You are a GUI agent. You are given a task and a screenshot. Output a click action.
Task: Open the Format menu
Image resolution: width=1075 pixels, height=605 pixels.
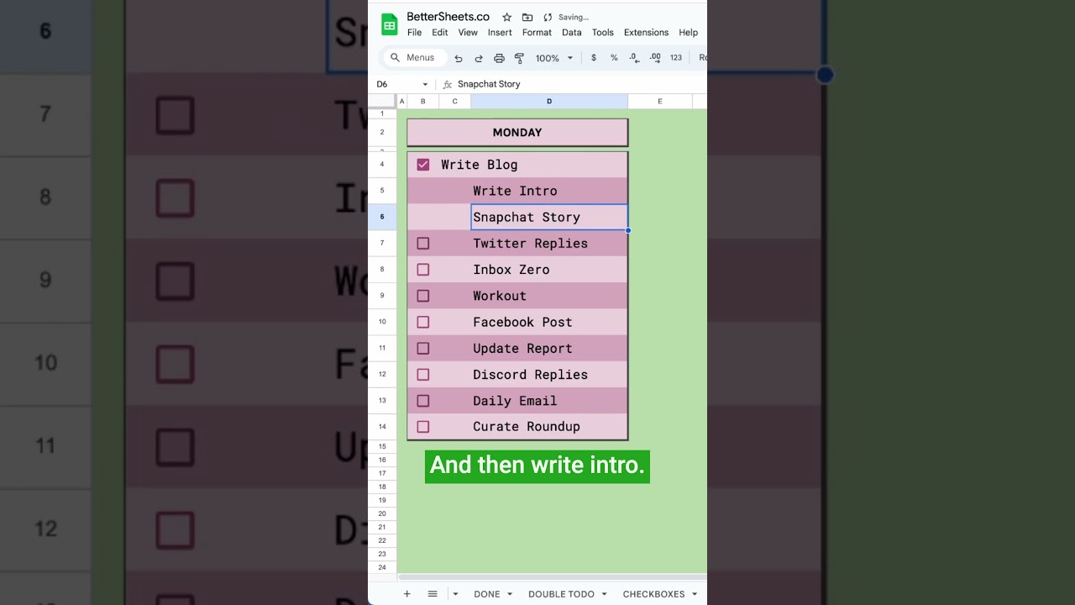coord(537,33)
